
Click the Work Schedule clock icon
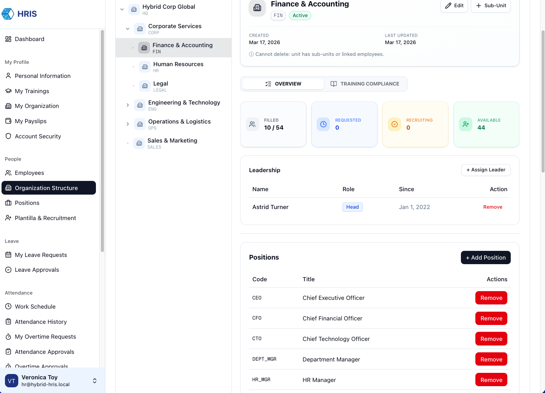tap(8, 306)
